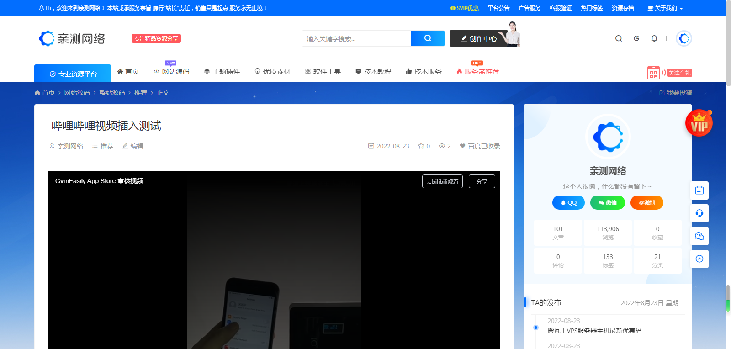Click the blue search magnifier button

pyautogui.click(x=428, y=38)
